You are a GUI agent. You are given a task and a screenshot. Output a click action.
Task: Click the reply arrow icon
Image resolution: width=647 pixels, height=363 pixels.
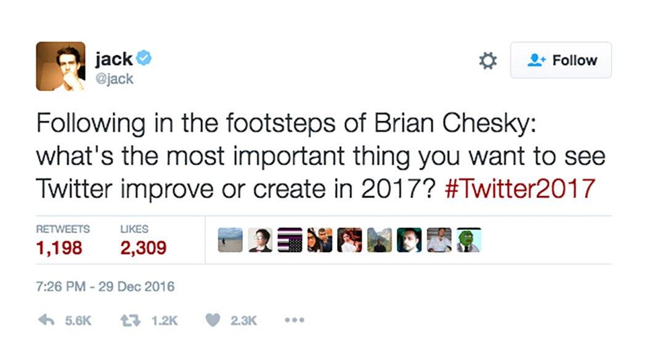click(x=45, y=321)
